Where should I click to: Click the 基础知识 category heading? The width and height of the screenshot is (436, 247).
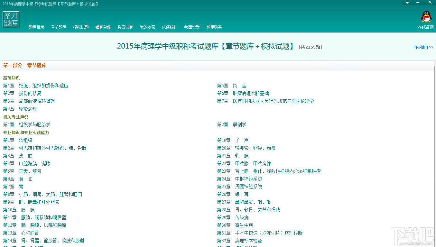pyautogui.click(x=11, y=78)
